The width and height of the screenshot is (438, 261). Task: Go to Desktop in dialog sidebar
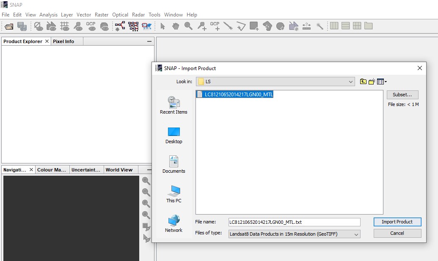[174, 136]
